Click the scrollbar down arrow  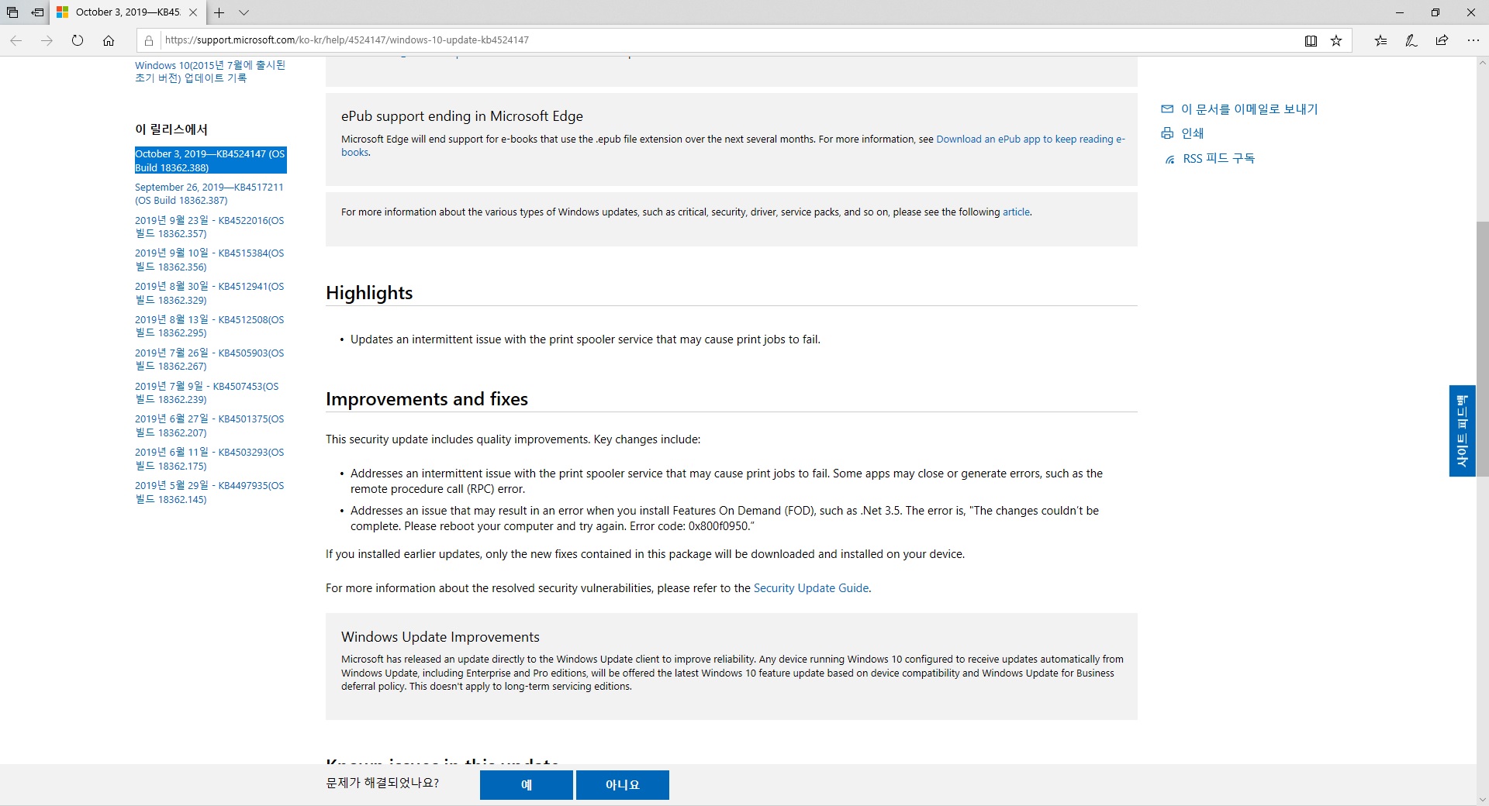[1482, 799]
